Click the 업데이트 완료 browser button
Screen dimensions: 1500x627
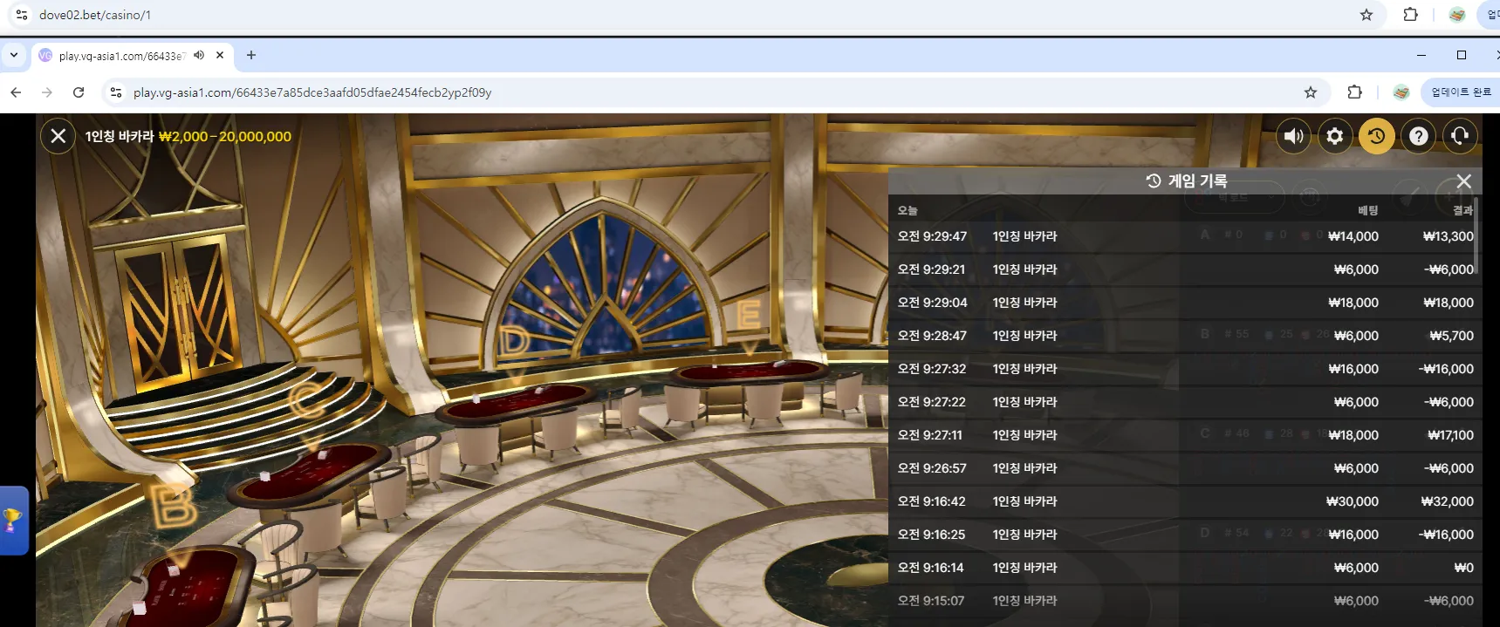(x=1462, y=92)
